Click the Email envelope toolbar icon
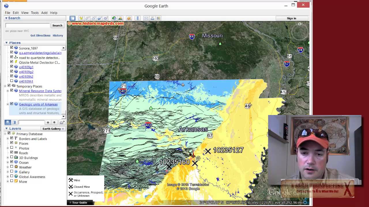Screen dimensions: 369x207 pyautogui.click(x=146, y=18)
